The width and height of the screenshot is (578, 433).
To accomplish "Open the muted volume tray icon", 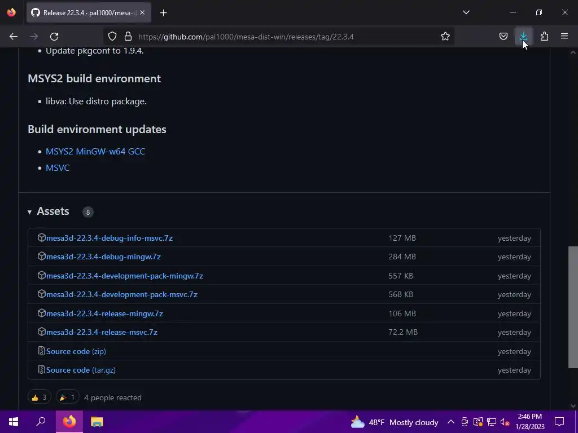I will point(505,422).
